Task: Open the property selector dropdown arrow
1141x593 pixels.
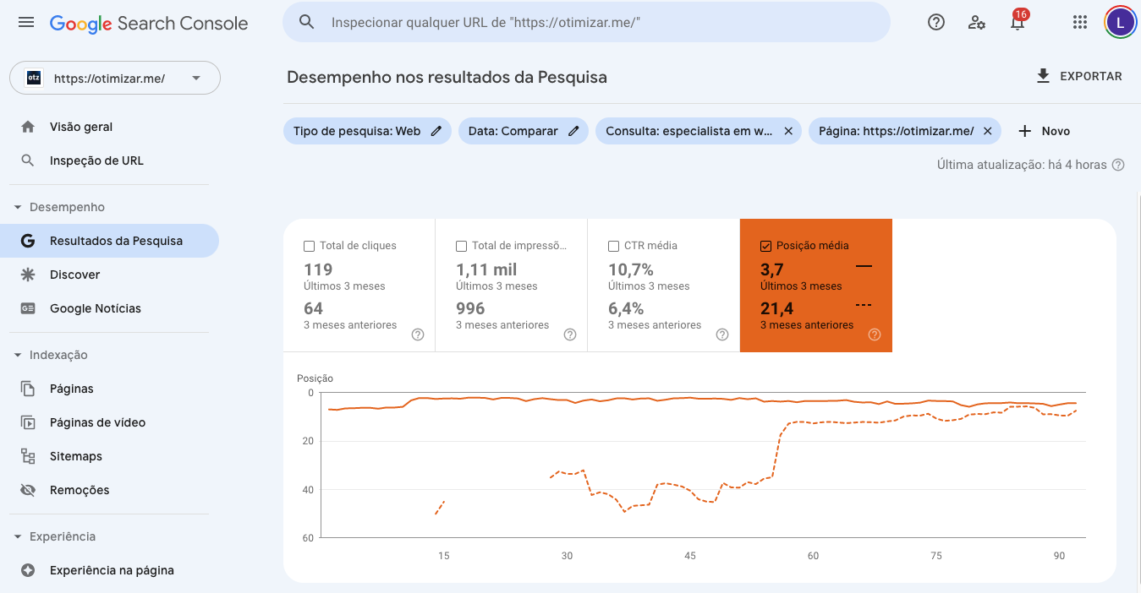Action: coord(196,79)
